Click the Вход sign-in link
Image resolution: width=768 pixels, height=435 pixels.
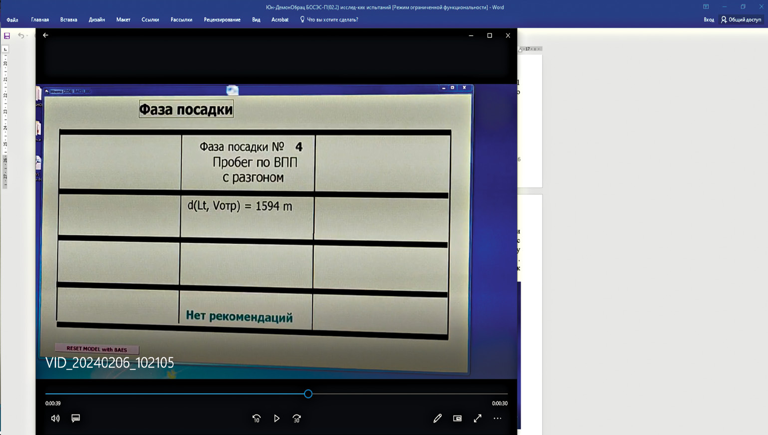pos(709,20)
